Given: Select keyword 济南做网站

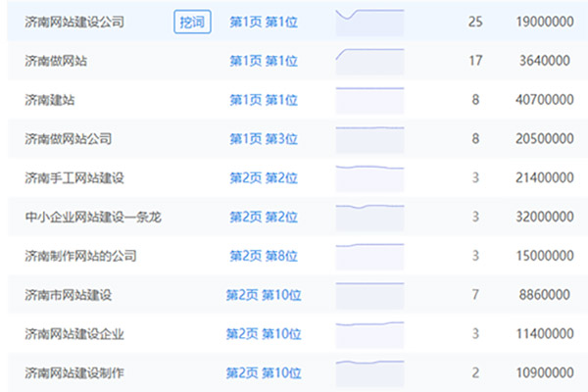Looking at the screenshot, I should [56, 61].
